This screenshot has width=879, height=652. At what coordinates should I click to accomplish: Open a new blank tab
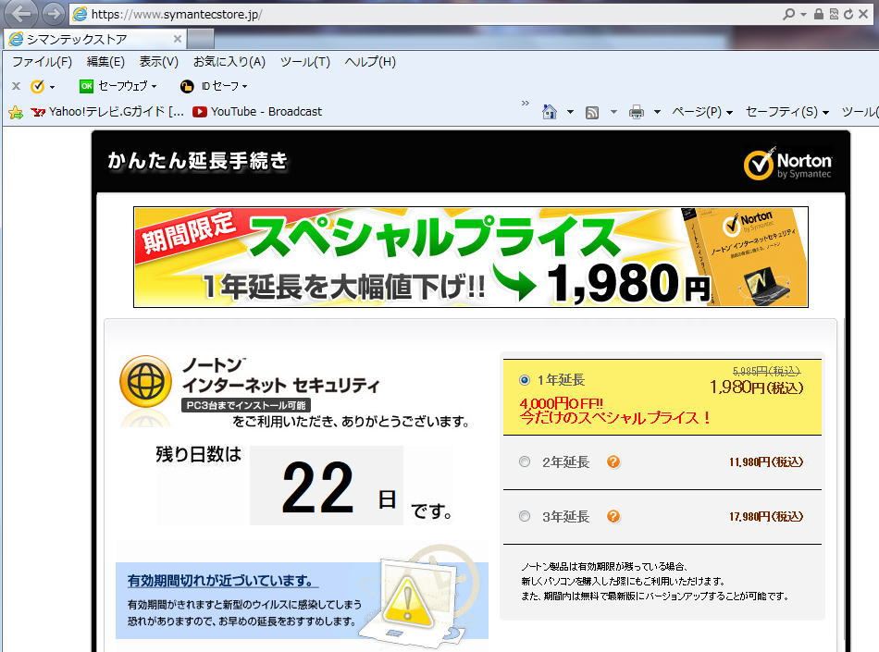201,39
